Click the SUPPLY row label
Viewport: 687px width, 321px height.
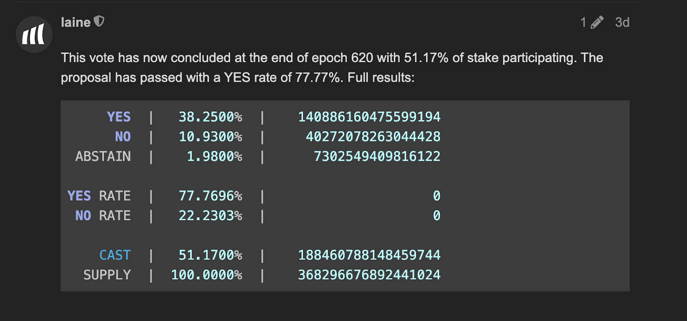[x=107, y=275]
